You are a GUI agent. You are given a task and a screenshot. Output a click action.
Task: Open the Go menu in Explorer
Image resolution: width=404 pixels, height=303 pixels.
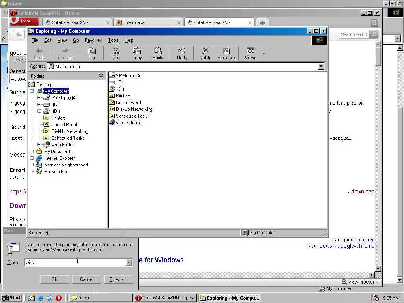pos(76,40)
